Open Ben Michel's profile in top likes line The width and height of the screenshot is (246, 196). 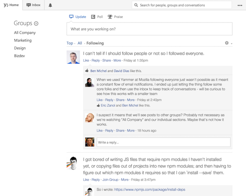(98, 71)
